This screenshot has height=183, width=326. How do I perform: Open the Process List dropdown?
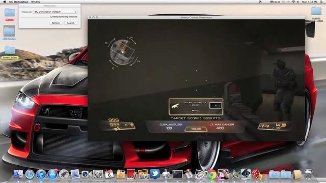[56, 12]
